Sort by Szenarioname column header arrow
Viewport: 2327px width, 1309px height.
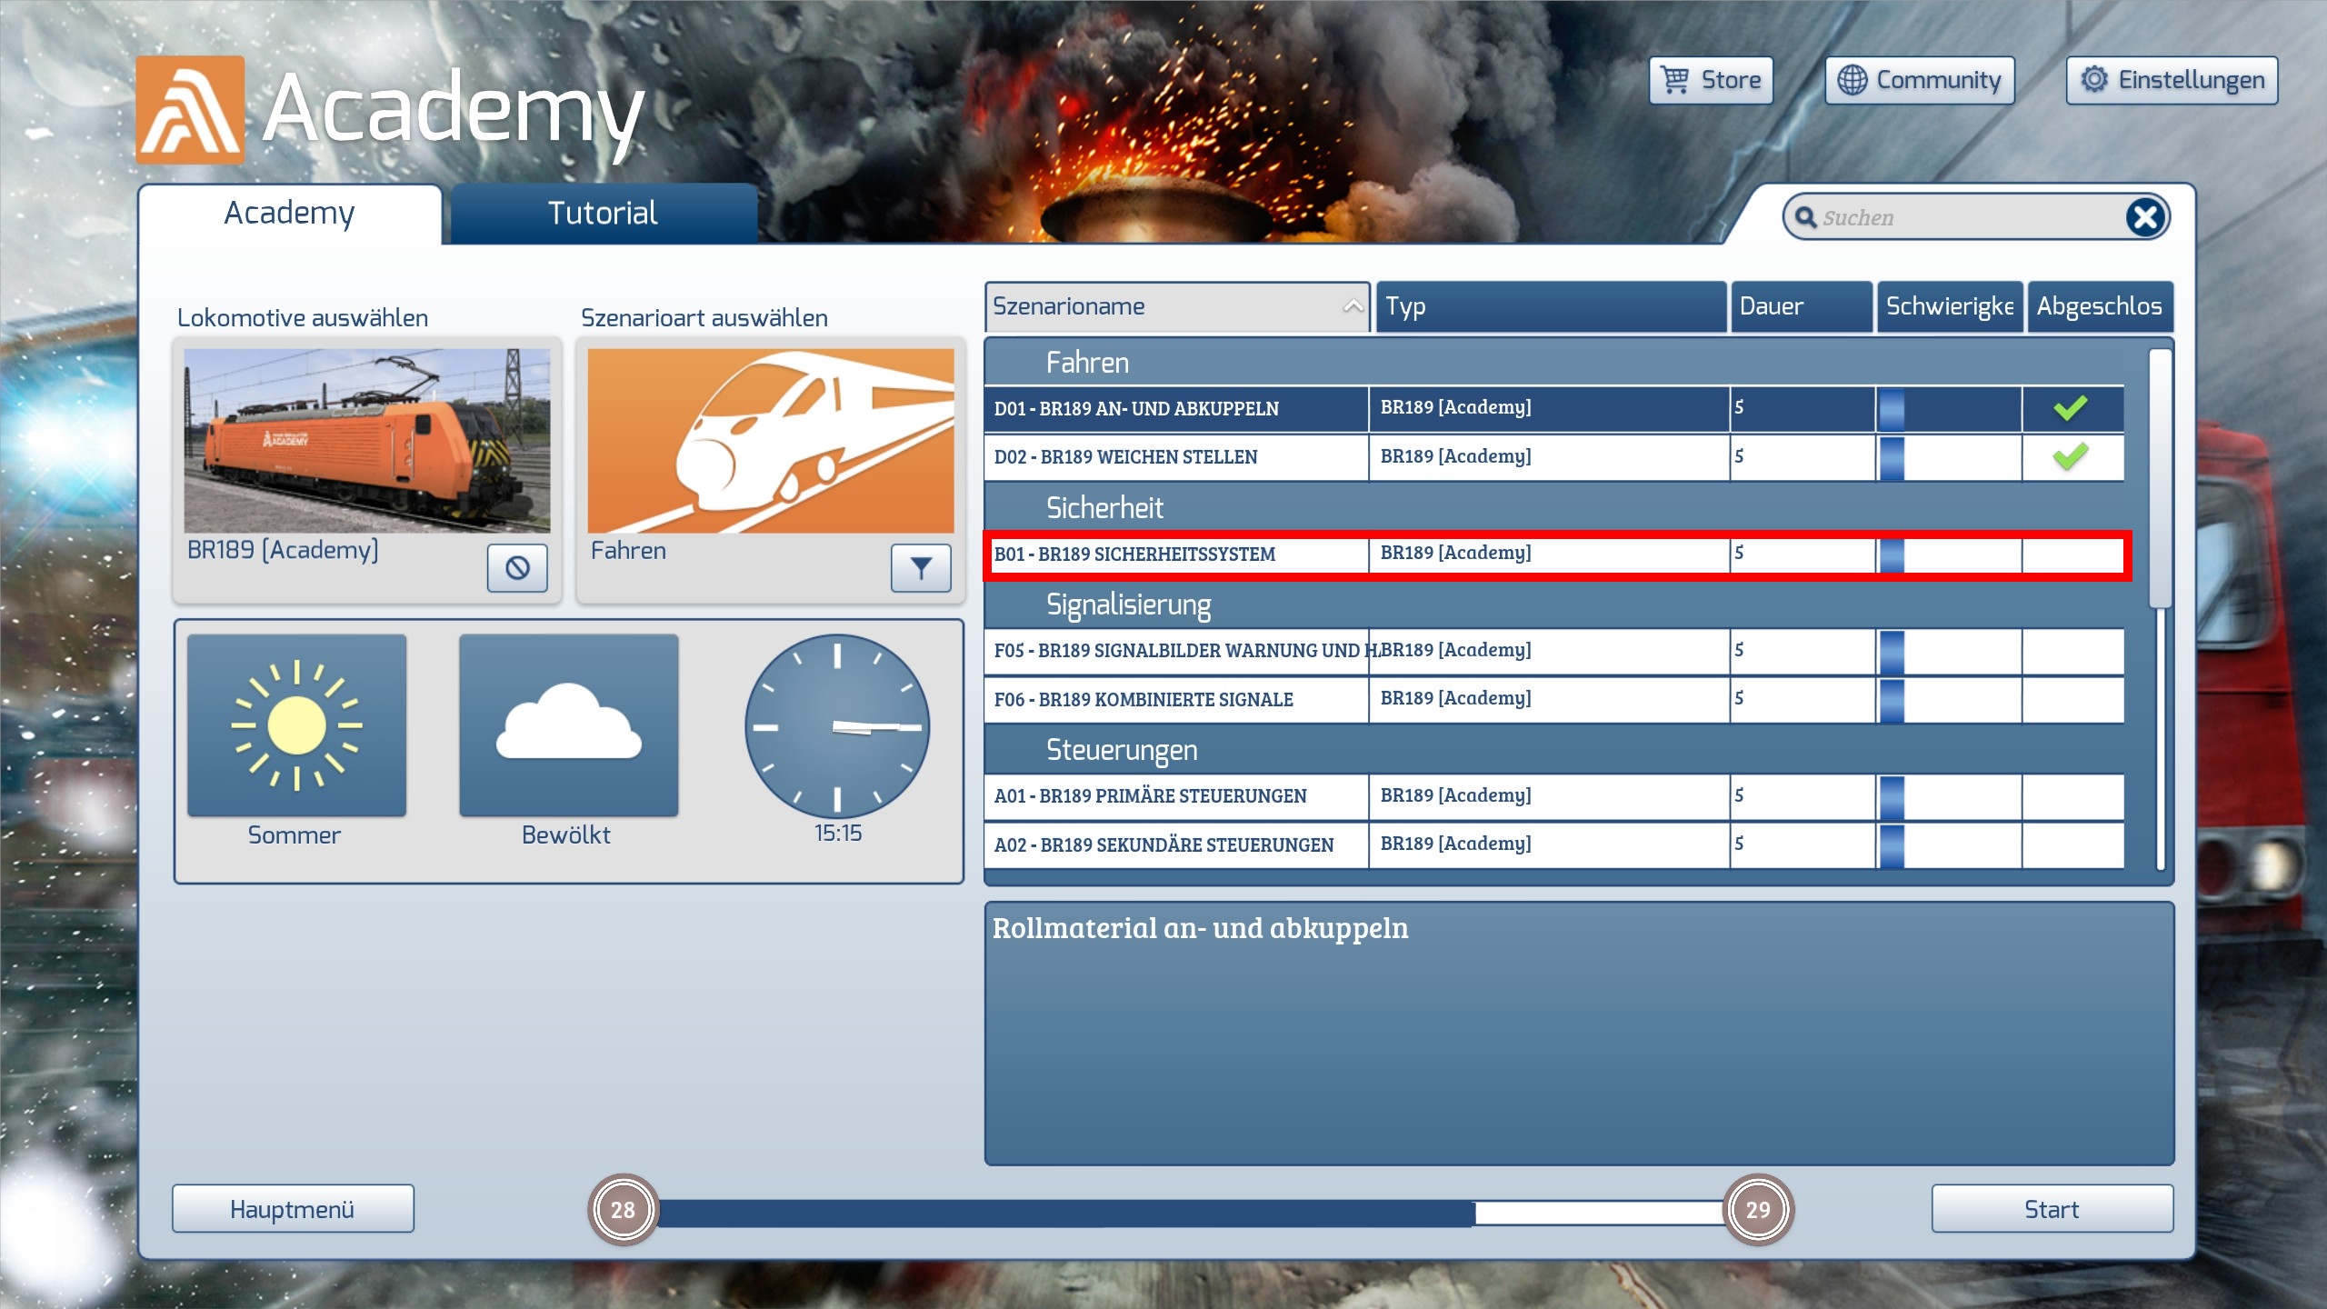coord(1353,306)
